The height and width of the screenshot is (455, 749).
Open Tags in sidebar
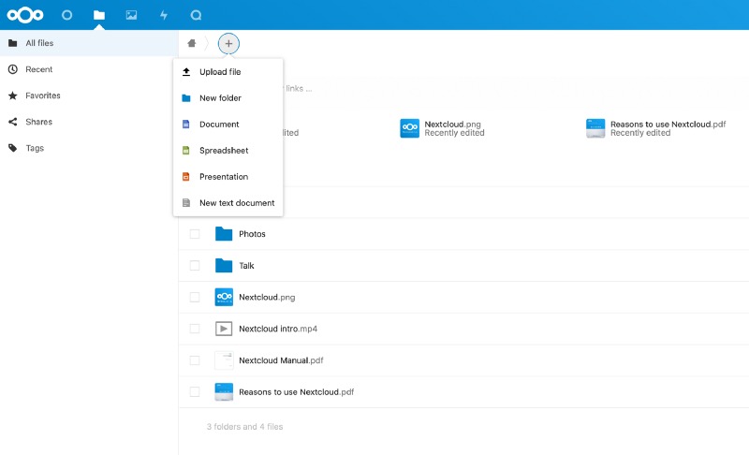[x=89, y=148]
